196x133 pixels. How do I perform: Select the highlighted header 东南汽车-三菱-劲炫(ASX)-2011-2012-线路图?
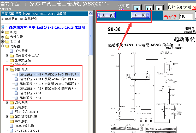click(44, 14)
